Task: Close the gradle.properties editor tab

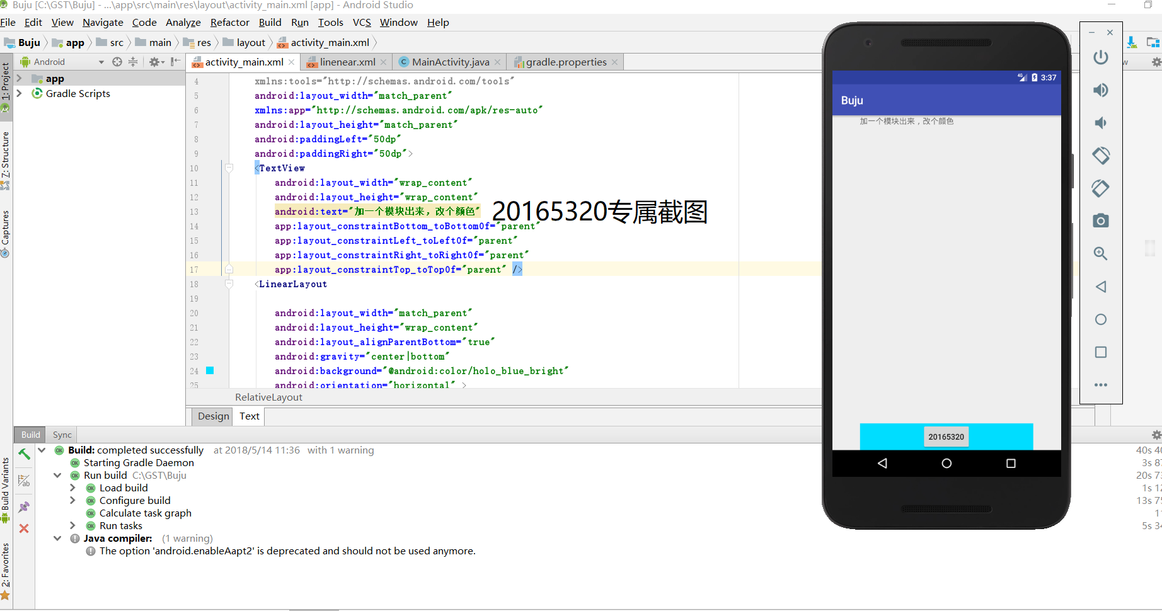Action: click(615, 62)
